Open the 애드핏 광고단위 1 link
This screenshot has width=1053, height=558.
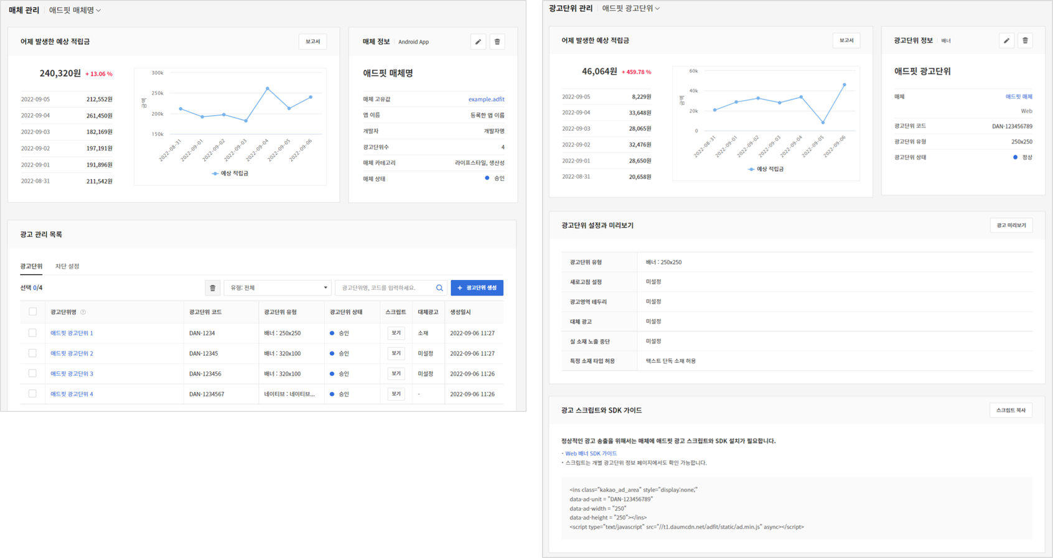pyautogui.click(x=72, y=333)
